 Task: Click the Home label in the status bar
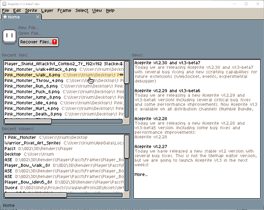tap(9, 205)
